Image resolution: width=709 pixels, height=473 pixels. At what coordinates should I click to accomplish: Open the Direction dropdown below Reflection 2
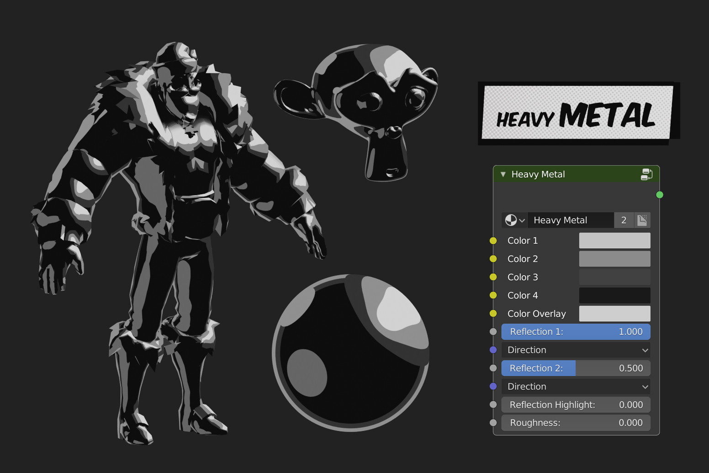(x=576, y=387)
